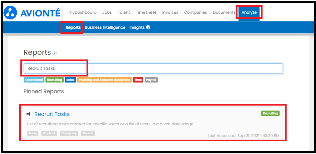Filter reports by Payroll tag
The height and width of the screenshot is (154, 316).
click(x=151, y=80)
